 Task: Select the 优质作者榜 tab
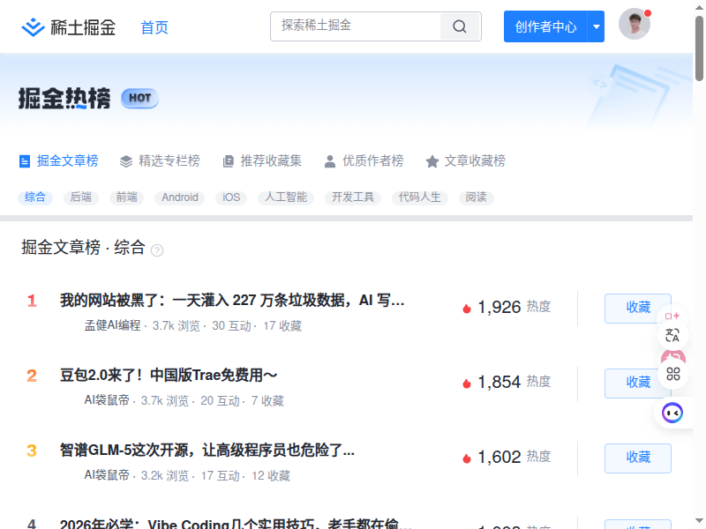pyautogui.click(x=364, y=161)
